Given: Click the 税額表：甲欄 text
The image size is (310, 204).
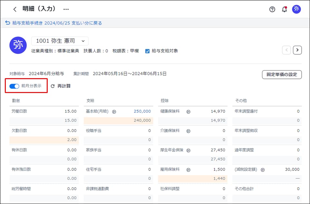Looking at the screenshot, I should pyautogui.click(x=126, y=51).
